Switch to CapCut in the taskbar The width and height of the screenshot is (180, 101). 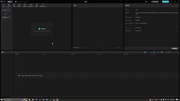click(57, 100)
